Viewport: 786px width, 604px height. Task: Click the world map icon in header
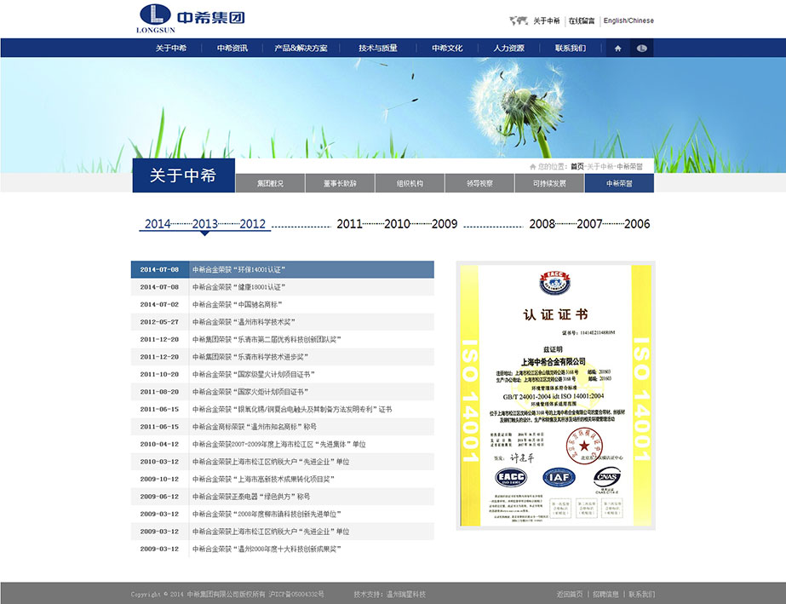click(519, 20)
